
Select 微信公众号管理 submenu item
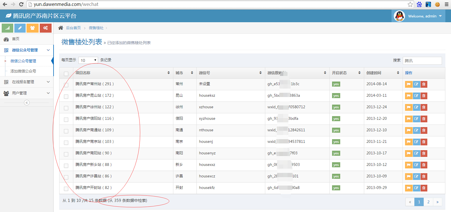23,61
